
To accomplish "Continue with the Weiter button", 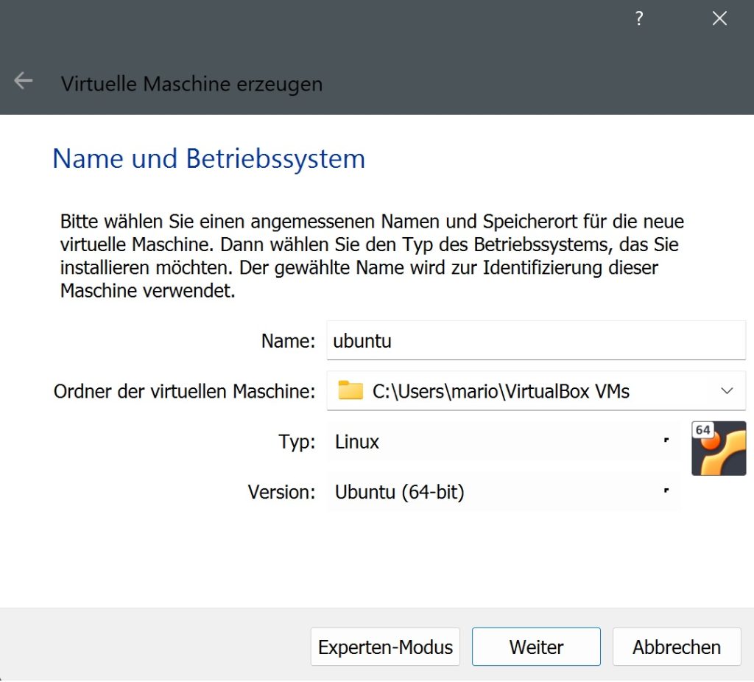I will [536, 647].
